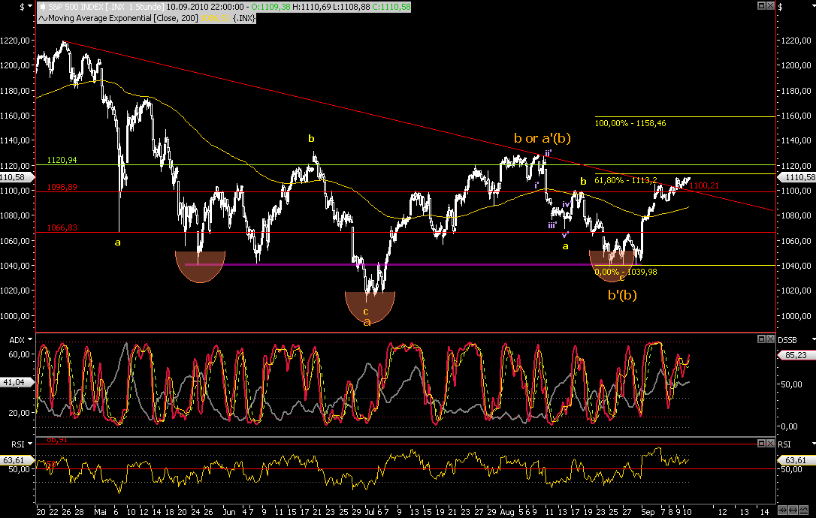Image resolution: width=816 pixels, height=518 pixels.
Task: Close the main price chart pane
Action: (x=770, y=6)
